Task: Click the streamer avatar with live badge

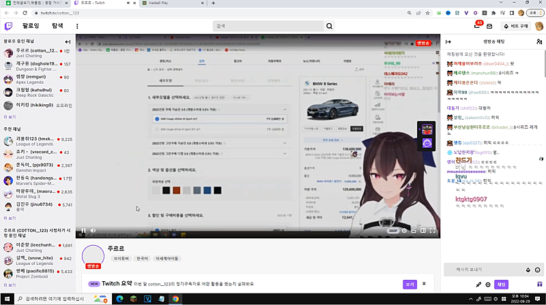Action: point(93,257)
